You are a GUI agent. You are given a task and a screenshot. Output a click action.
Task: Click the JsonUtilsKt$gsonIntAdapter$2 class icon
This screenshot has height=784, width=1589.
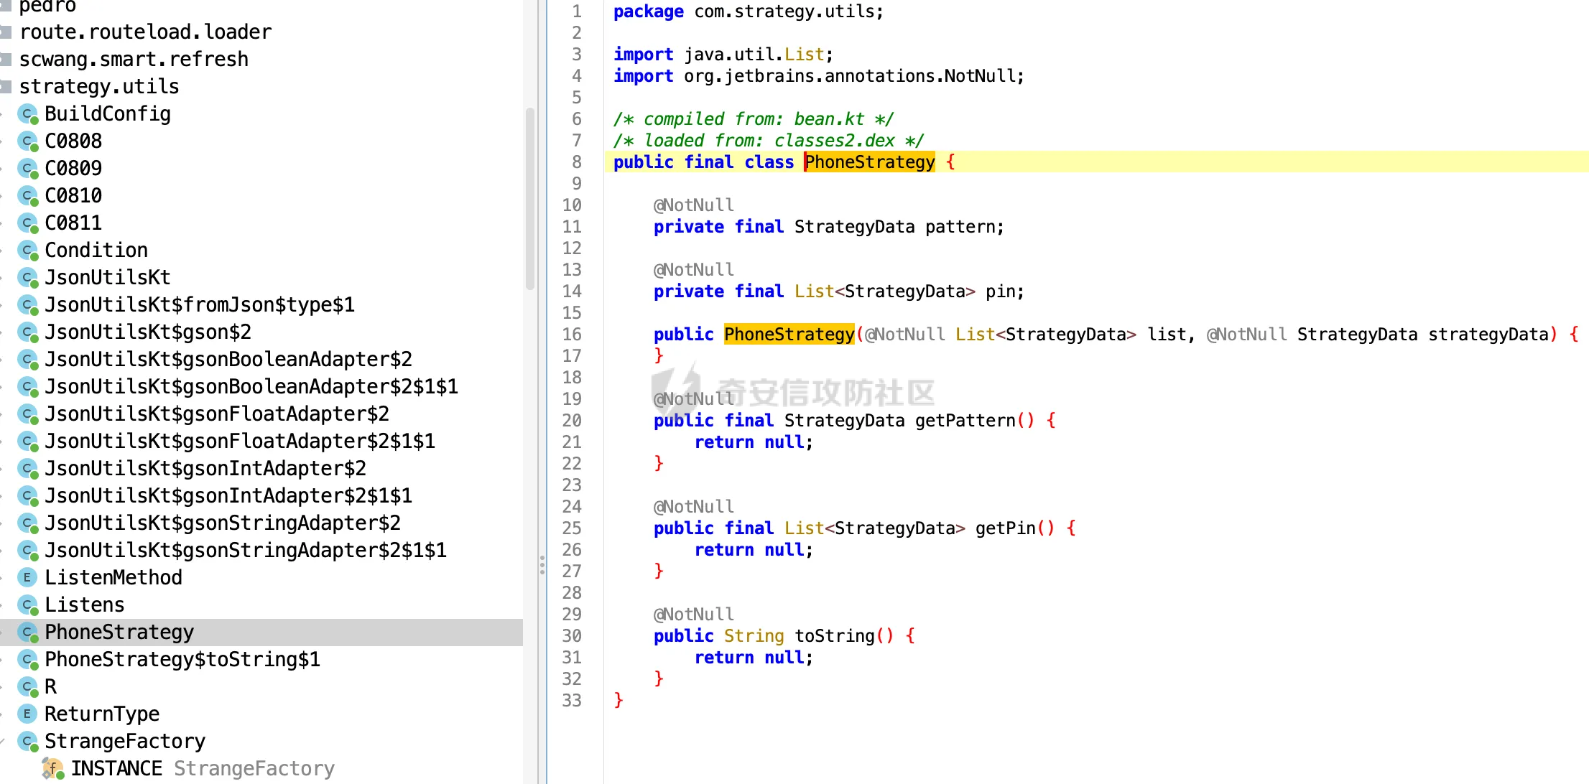pyautogui.click(x=28, y=469)
